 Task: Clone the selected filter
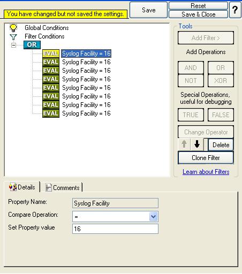tap(206, 158)
